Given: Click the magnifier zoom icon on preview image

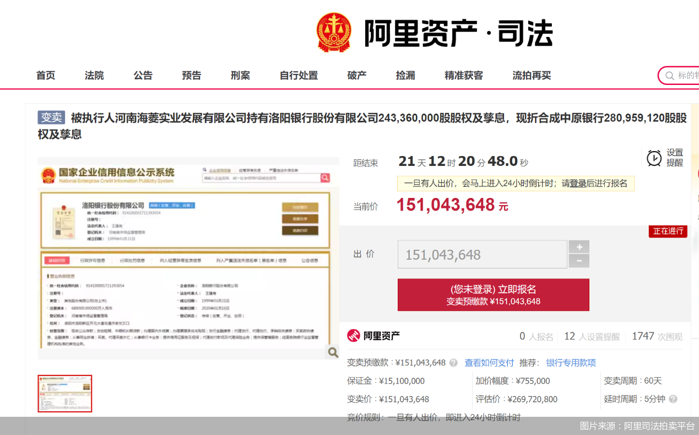Looking at the screenshot, I should pos(333,352).
